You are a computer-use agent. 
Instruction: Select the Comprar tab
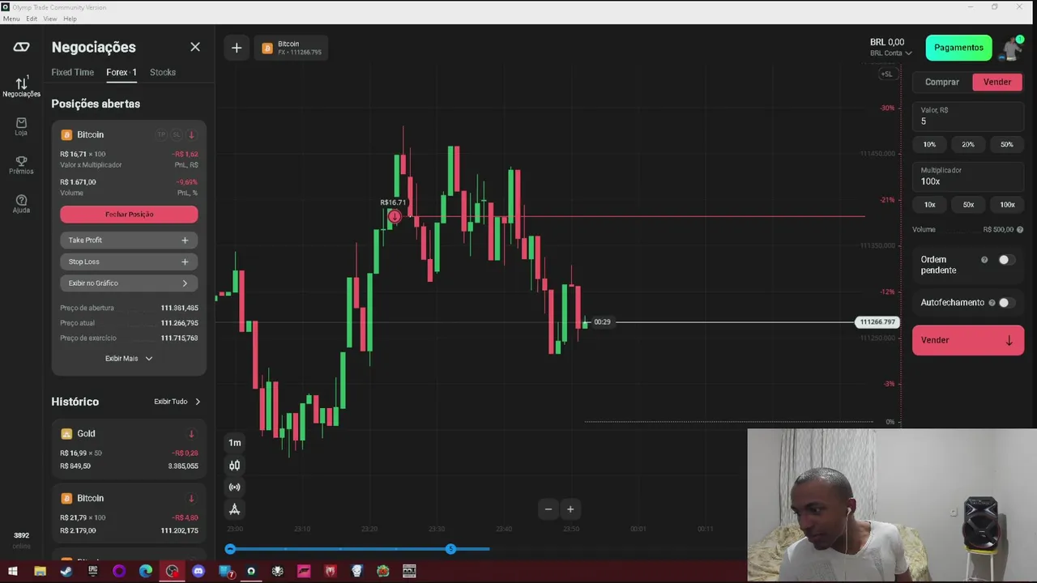[942, 82]
